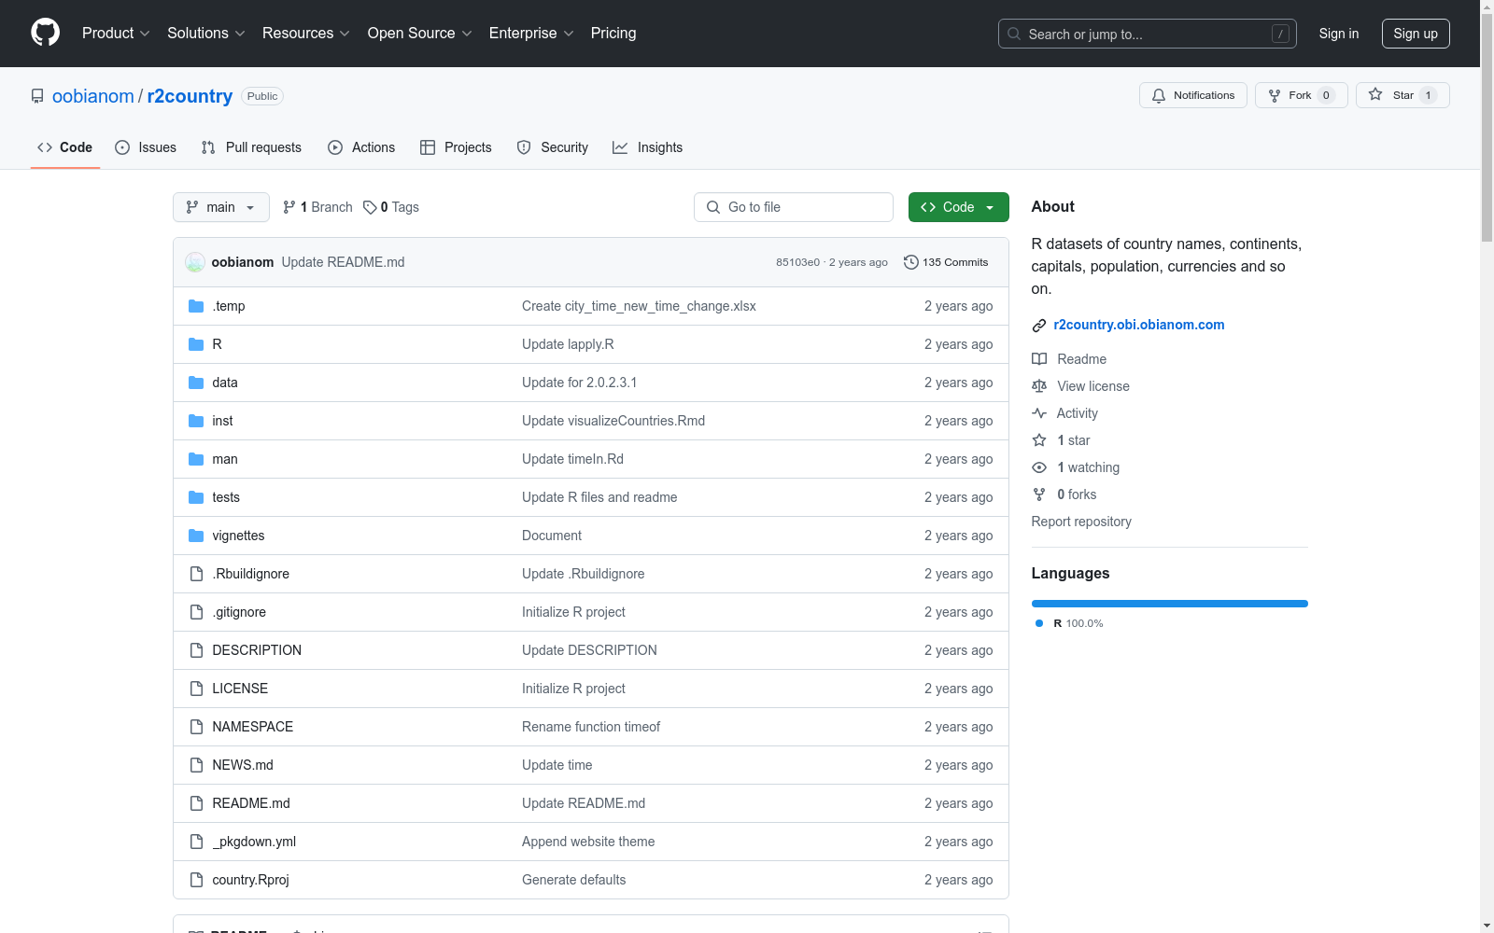This screenshot has height=933, width=1494.
Task: Click the Report repository link
Action: pos(1081,522)
